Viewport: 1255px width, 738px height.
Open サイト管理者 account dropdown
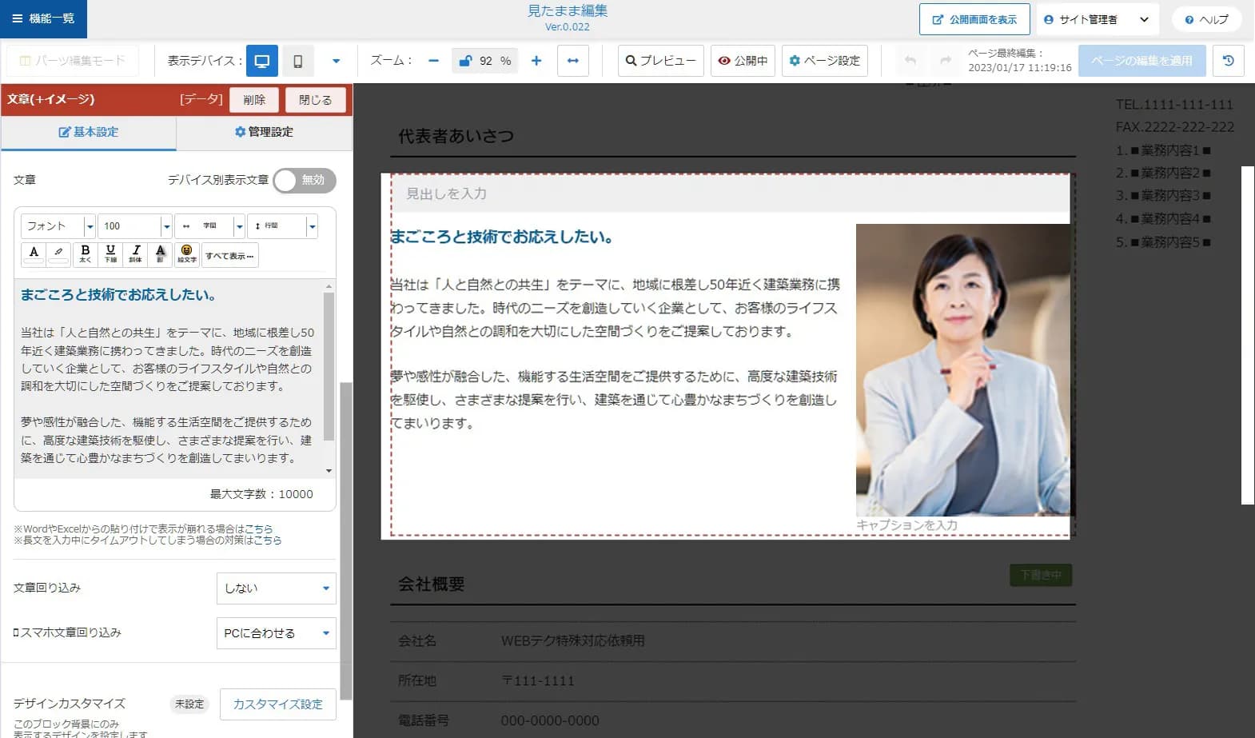point(1098,19)
